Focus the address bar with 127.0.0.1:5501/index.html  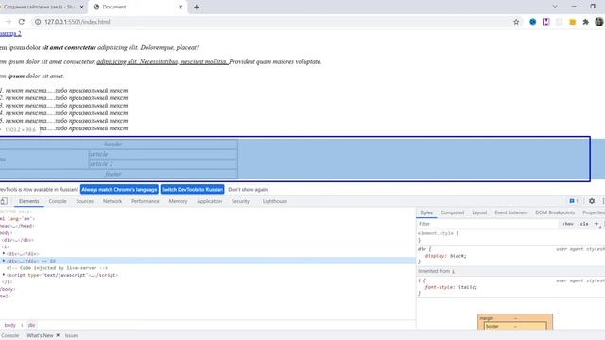[270, 22]
